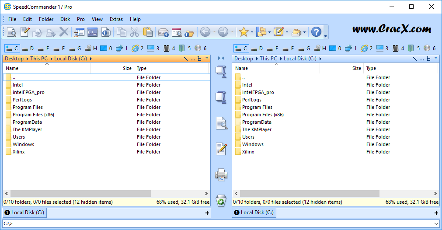Expand the command line history dropdown
This screenshot has height=230, width=442.
(436, 223)
